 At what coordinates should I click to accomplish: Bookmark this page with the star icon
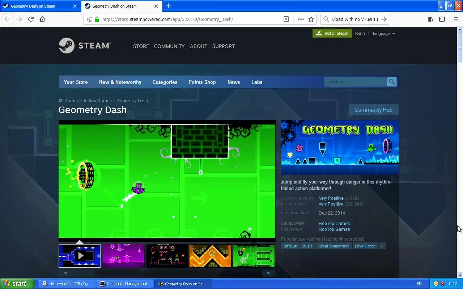311,19
